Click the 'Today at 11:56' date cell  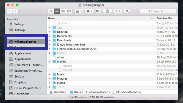coord(166,32)
